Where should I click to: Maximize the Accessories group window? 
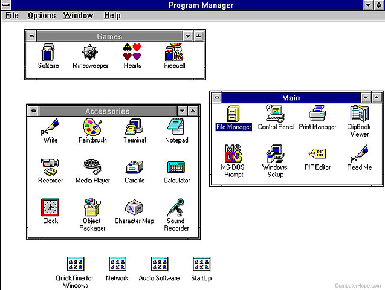193,111
